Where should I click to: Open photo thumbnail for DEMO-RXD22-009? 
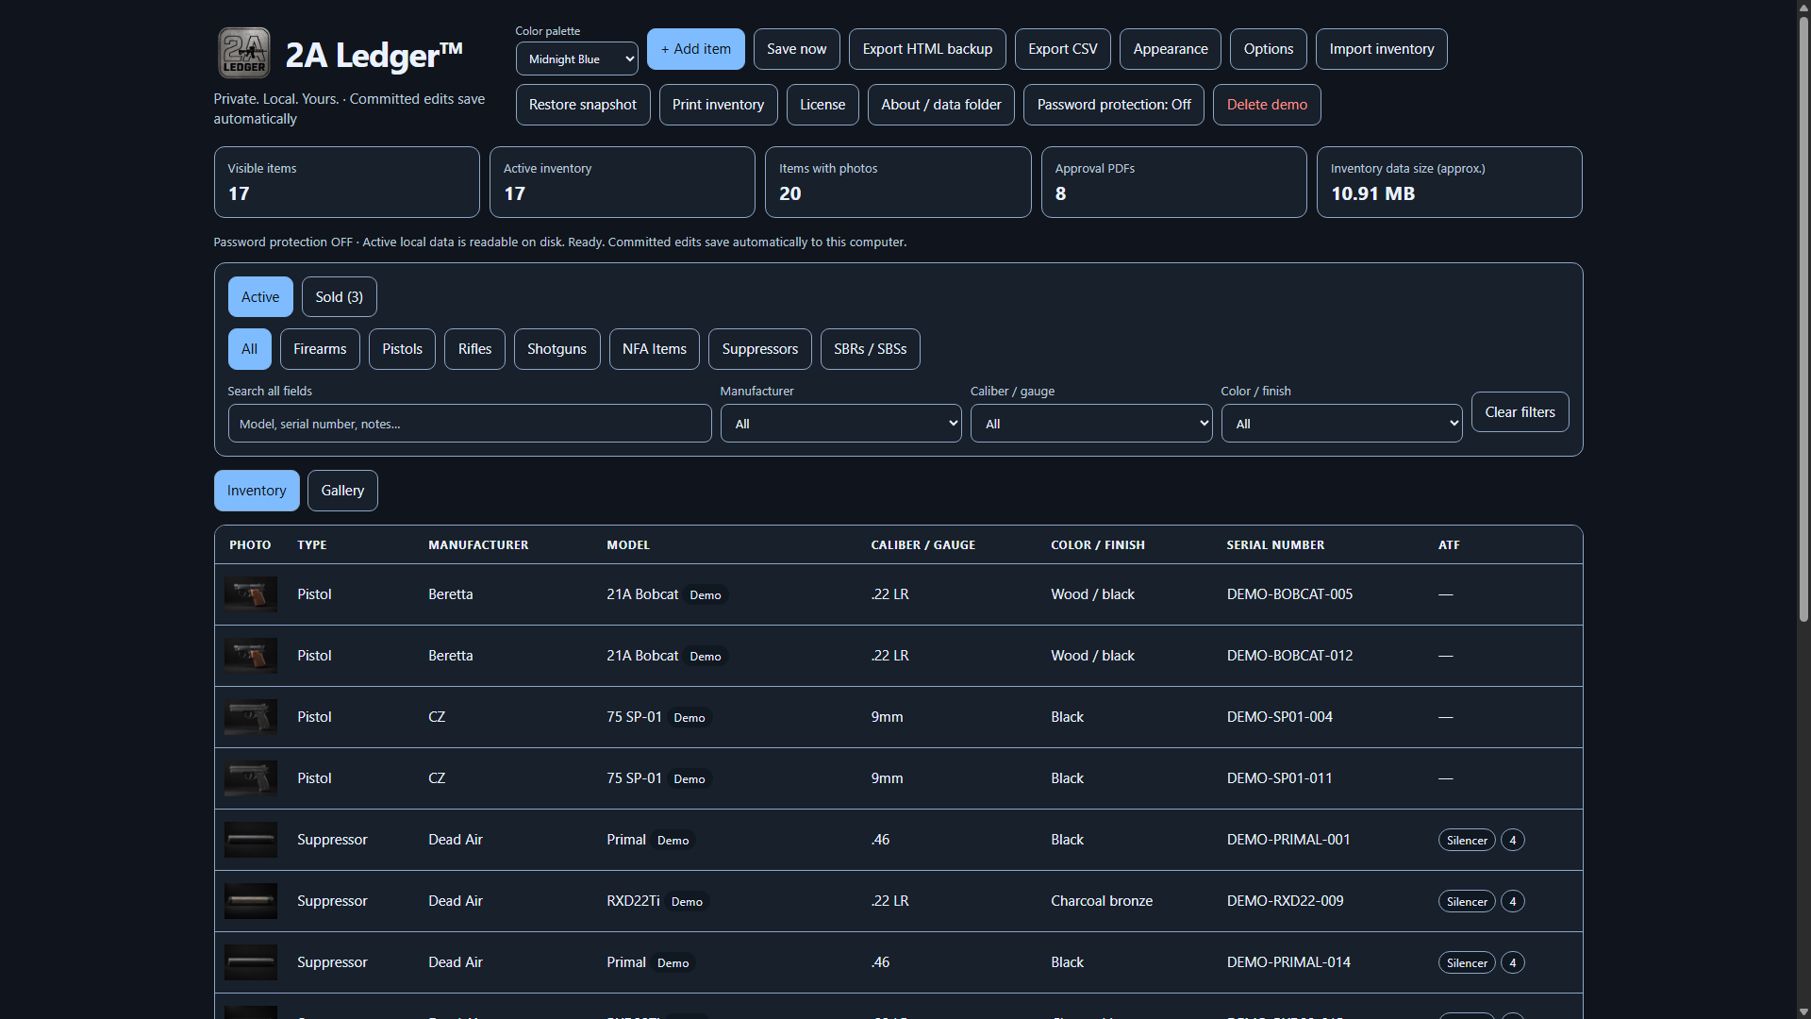coord(251,901)
